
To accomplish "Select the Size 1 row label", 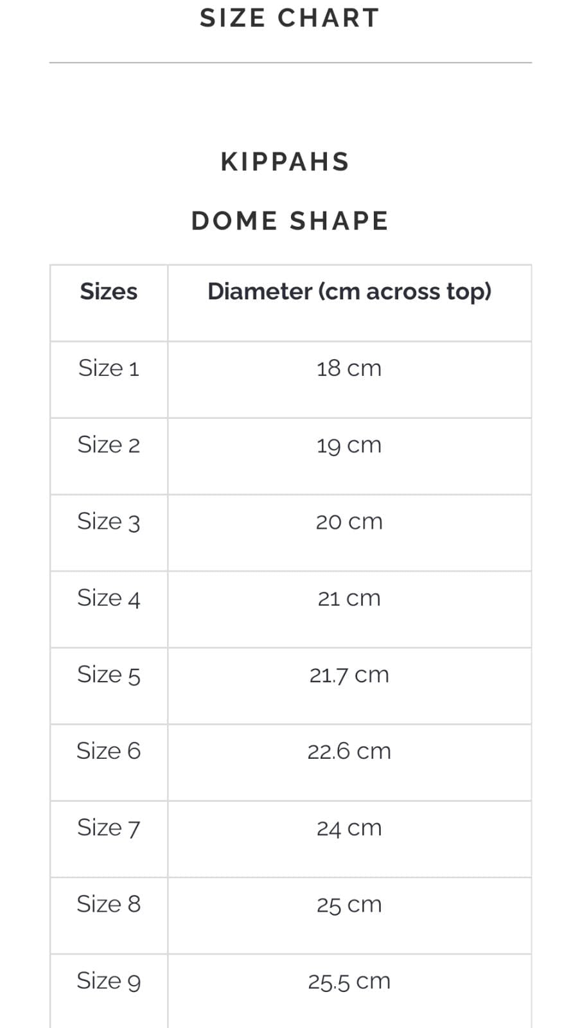I will click(109, 368).
